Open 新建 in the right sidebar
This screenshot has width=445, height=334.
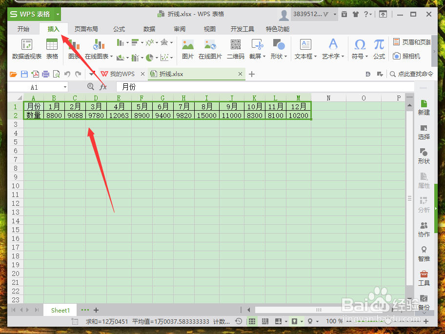[x=424, y=108]
